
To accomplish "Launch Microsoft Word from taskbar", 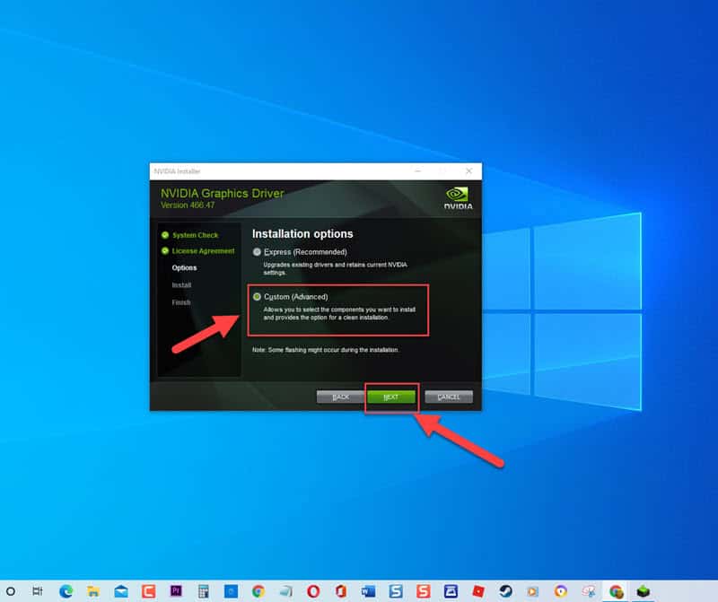I will click(x=369, y=591).
